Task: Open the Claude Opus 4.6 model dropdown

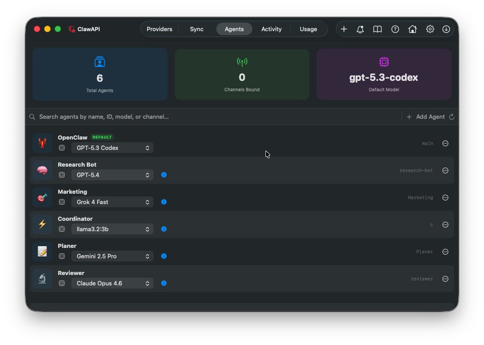Action: tap(112, 283)
